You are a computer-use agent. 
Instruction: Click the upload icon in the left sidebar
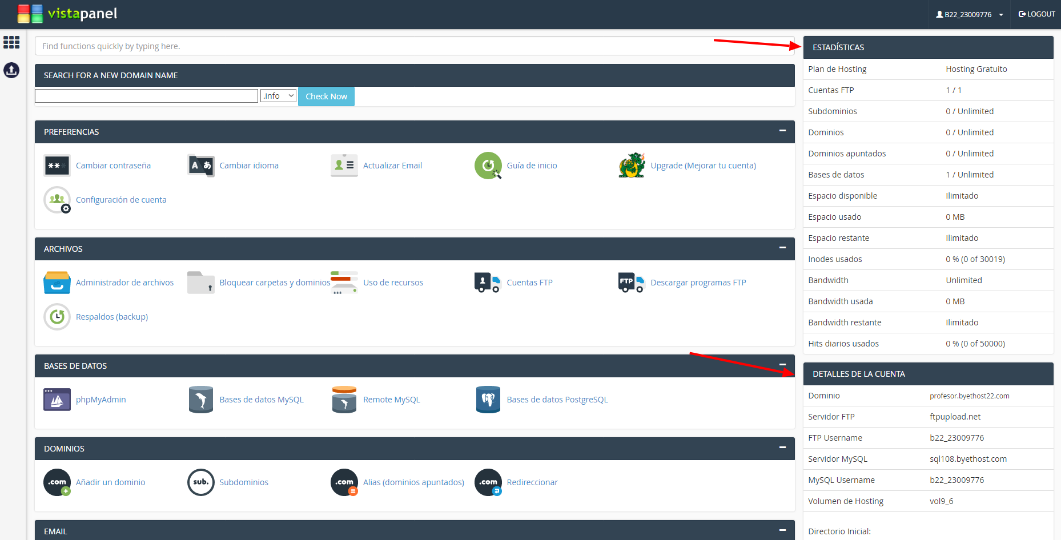tap(11, 70)
